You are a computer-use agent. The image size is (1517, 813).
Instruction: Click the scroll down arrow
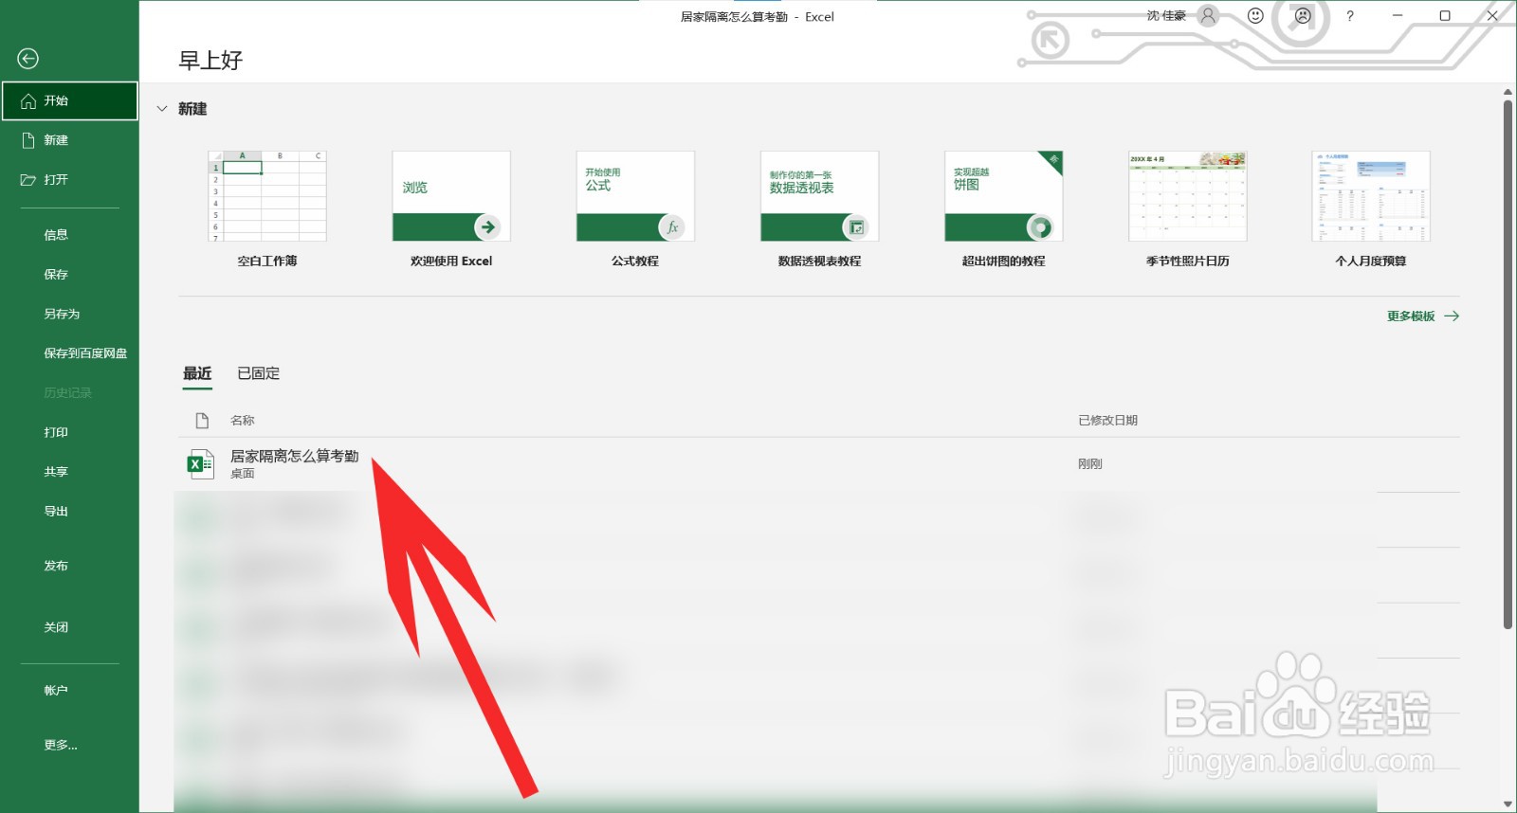tap(1508, 804)
